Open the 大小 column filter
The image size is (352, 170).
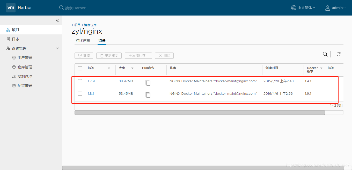click(x=132, y=68)
